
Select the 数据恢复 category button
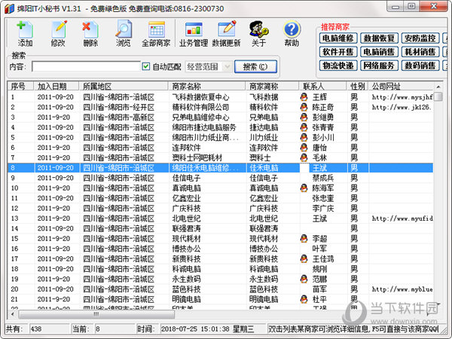click(379, 38)
